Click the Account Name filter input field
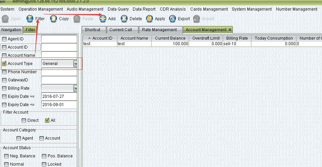This screenshot has width=322, height=167. pos(59,55)
